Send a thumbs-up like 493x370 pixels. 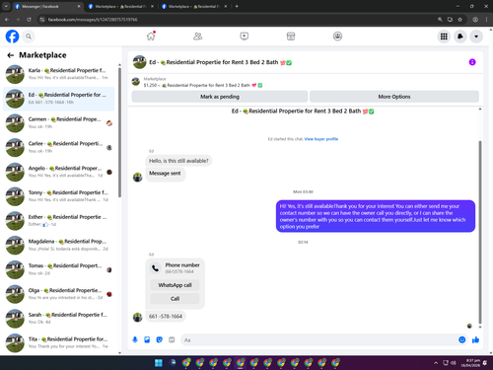pyautogui.click(x=475, y=339)
